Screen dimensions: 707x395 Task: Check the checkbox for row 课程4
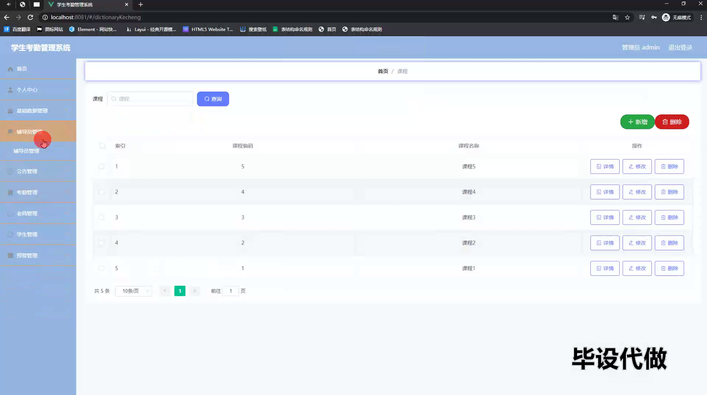[x=101, y=192]
